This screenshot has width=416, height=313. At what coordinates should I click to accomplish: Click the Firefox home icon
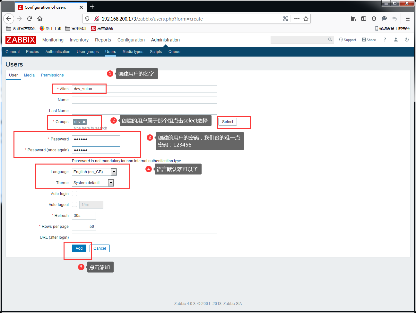click(40, 19)
